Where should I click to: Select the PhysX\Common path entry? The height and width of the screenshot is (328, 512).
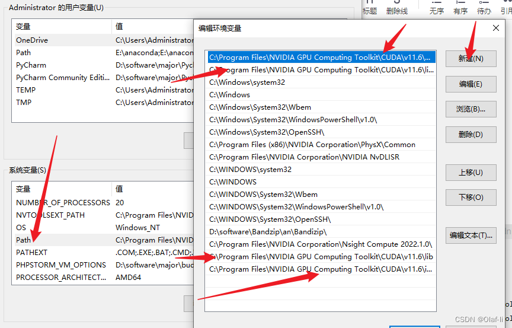(x=321, y=144)
